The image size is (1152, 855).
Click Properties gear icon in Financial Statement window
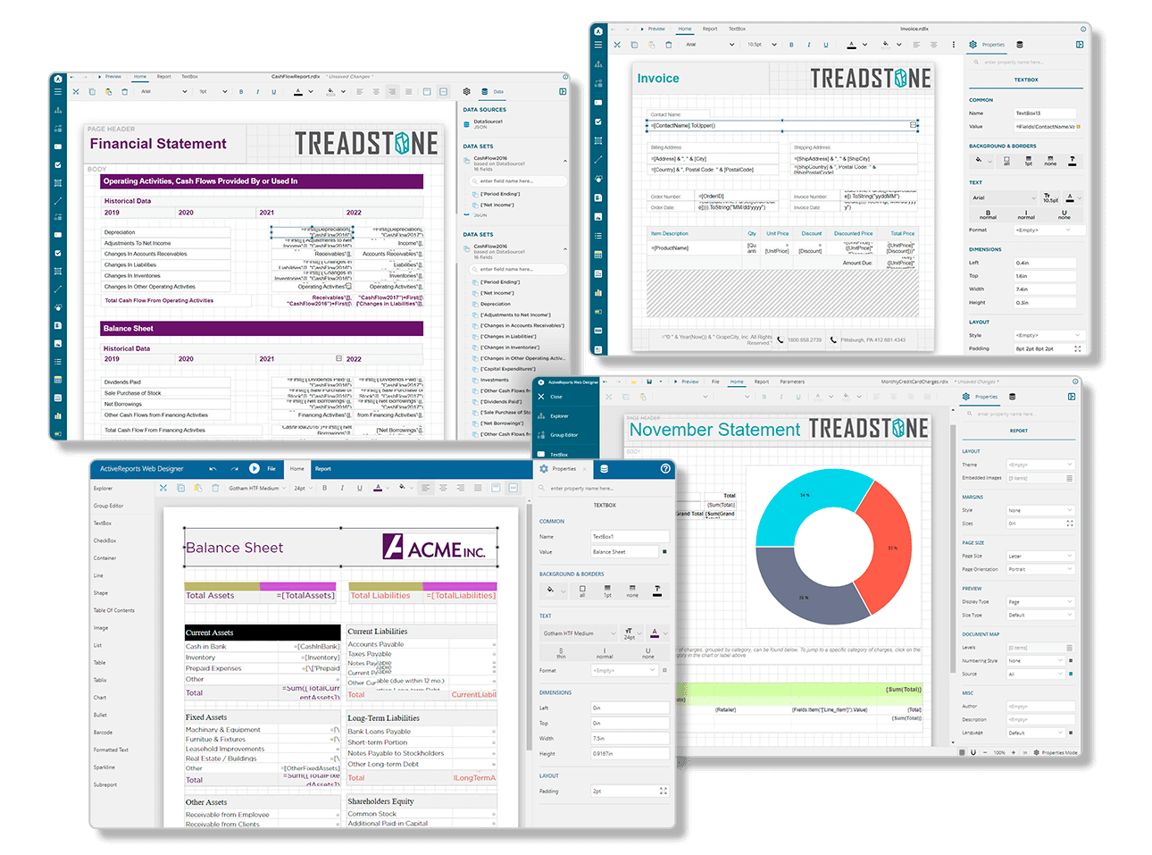click(x=466, y=91)
